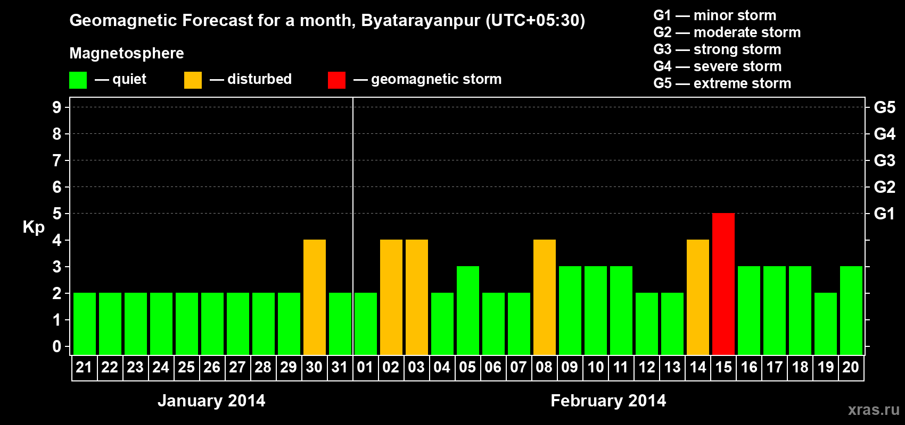Screen dimensions: 905x425
Task: Click date label 20 on the axis
Action: click(851, 367)
